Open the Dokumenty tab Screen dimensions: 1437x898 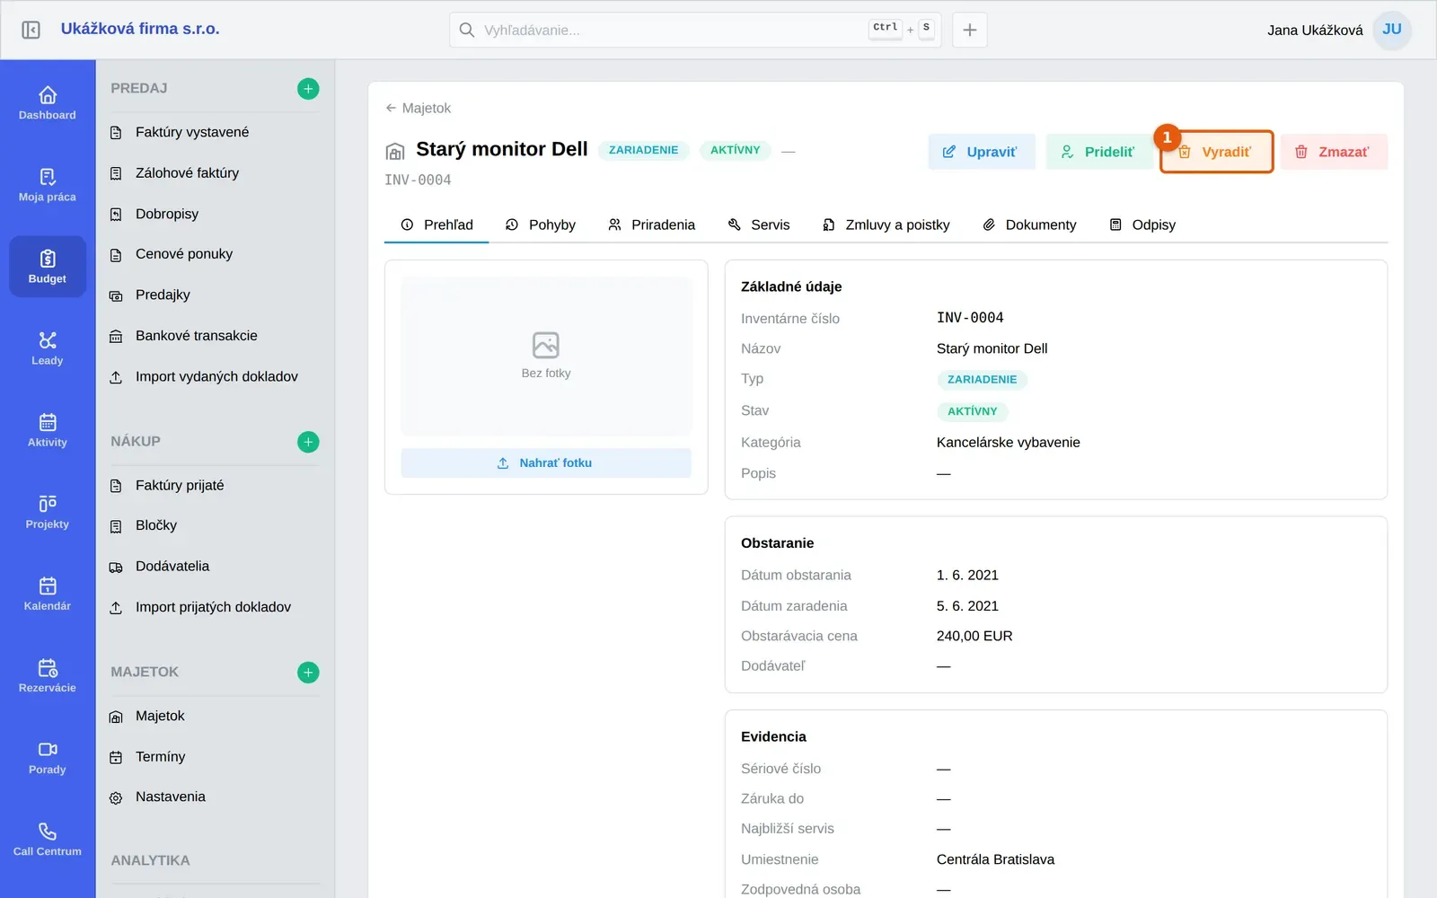[1029, 224]
